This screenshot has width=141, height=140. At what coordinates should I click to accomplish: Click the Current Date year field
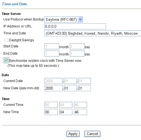tap(53, 81)
